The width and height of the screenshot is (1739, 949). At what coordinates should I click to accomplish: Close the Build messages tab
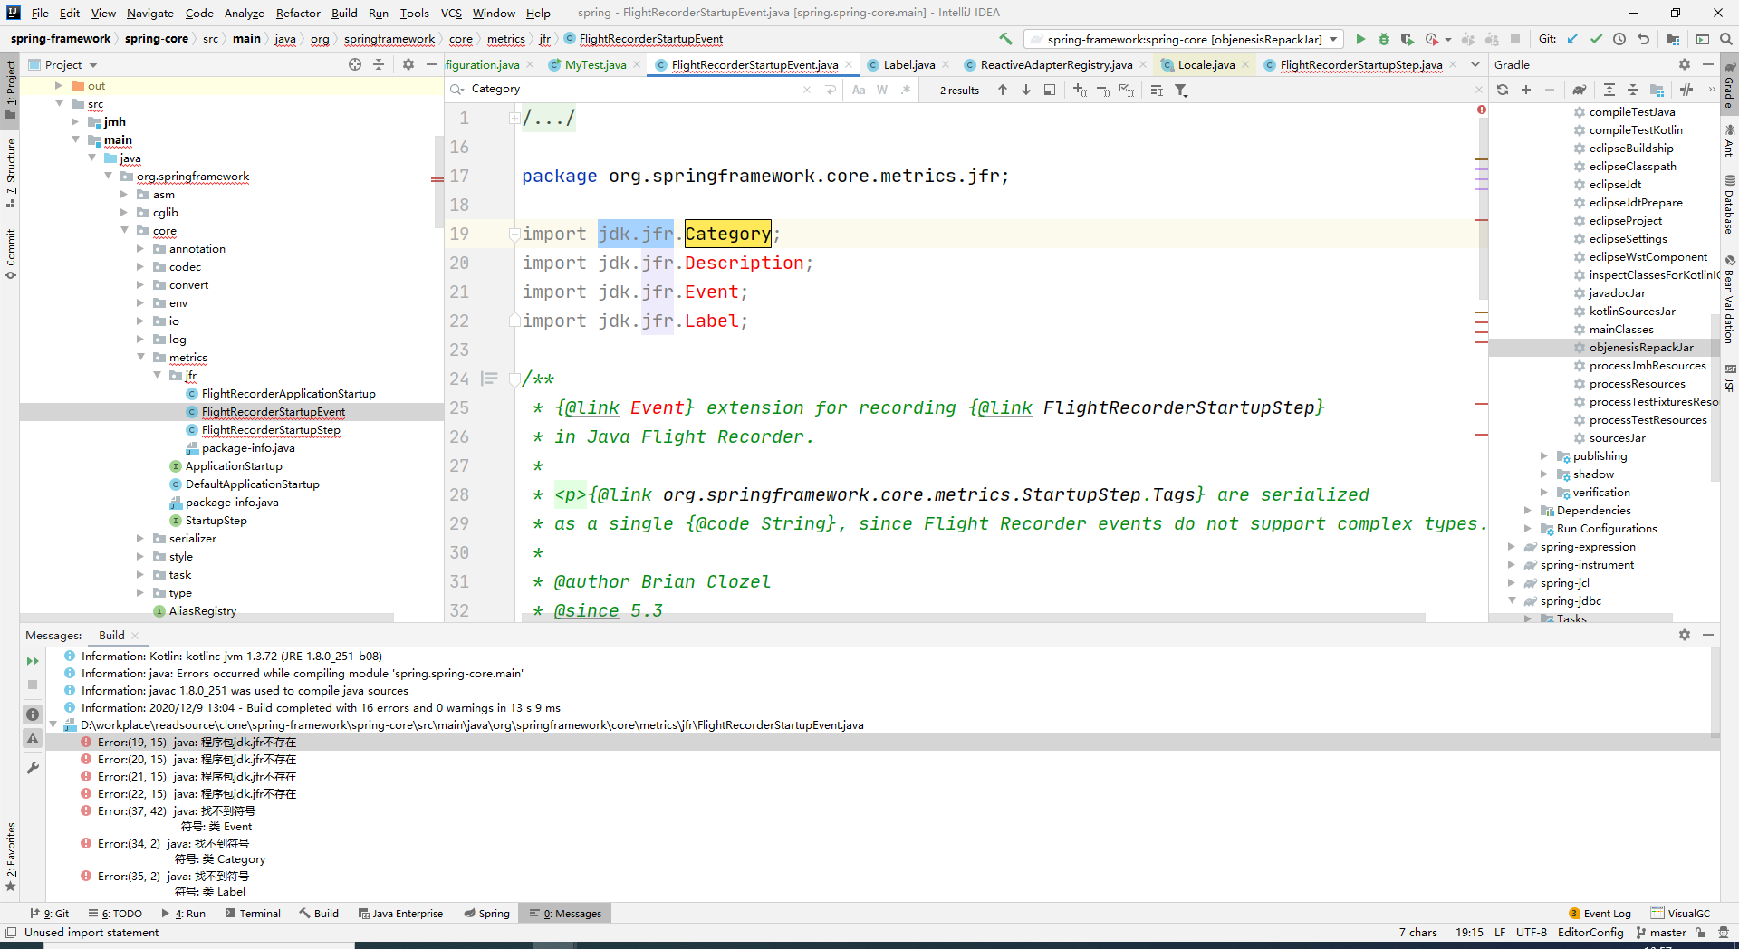click(x=135, y=636)
